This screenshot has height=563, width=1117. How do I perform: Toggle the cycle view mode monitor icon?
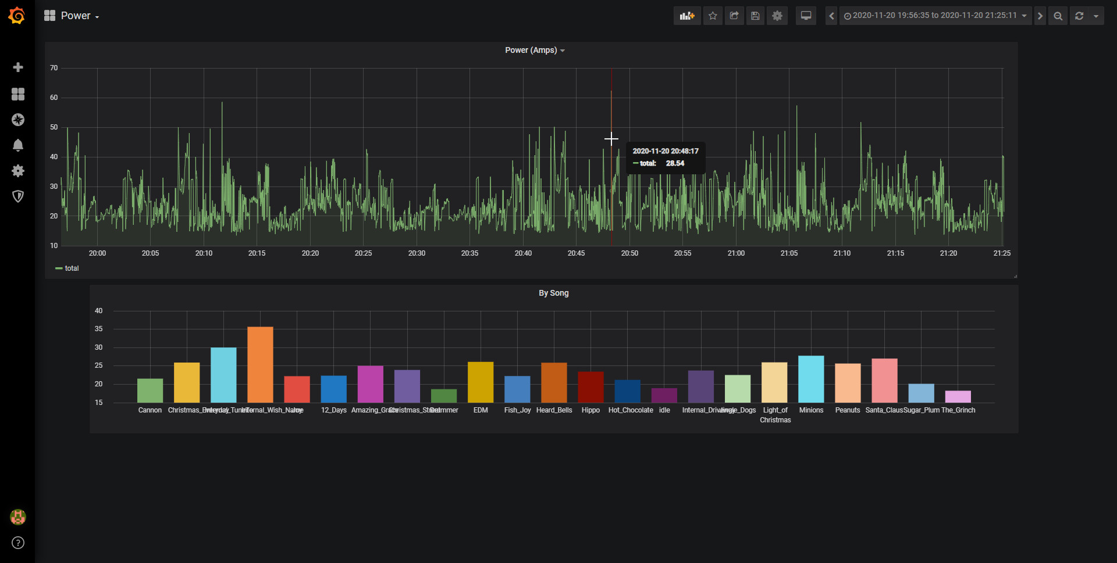click(806, 16)
